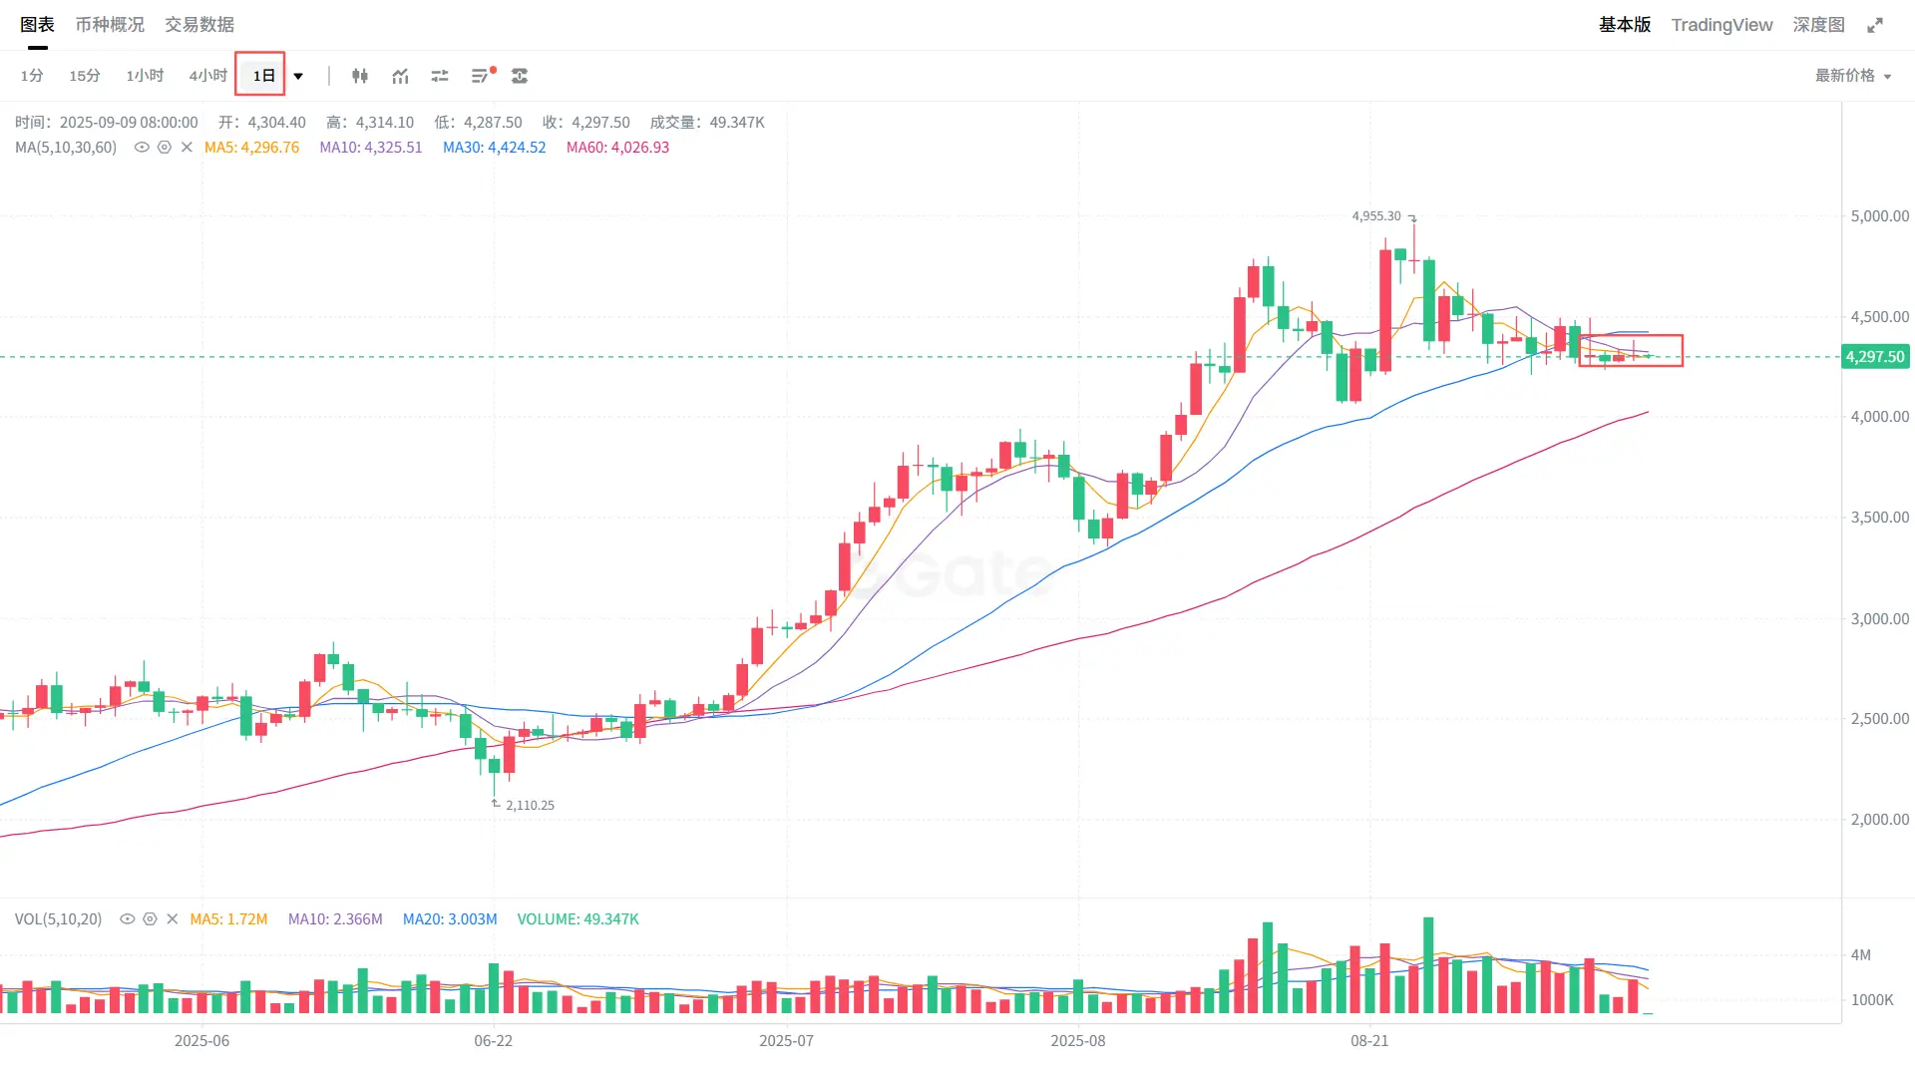Click the volume MA10: 2.366M value
The width and height of the screenshot is (1915, 1077).
(335, 919)
